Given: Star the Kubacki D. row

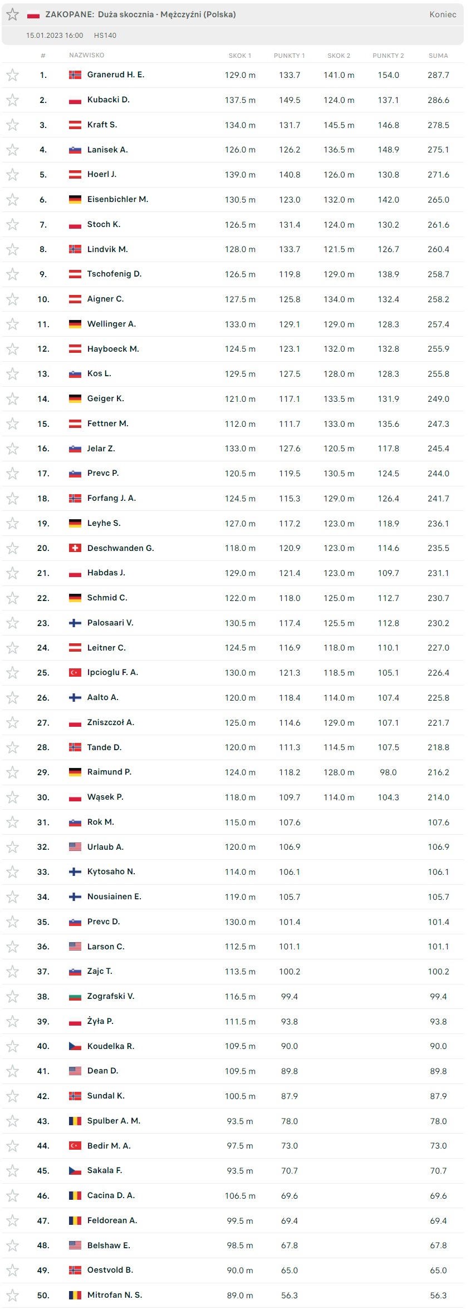Looking at the screenshot, I should coord(12,100).
